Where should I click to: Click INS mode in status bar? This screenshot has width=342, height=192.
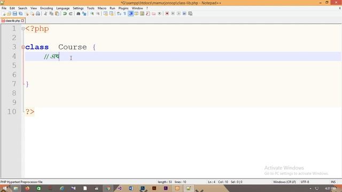(333, 182)
